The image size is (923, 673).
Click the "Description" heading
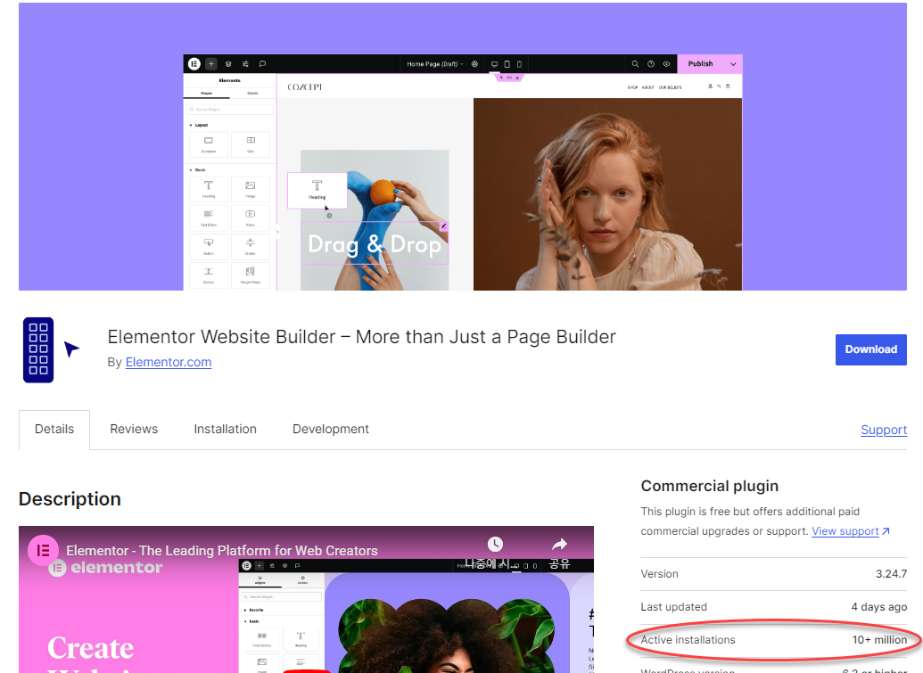(x=70, y=499)
